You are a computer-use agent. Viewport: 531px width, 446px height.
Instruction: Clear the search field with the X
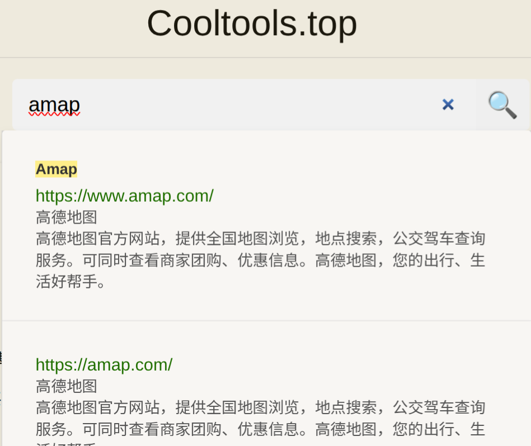tap(448, 105)
